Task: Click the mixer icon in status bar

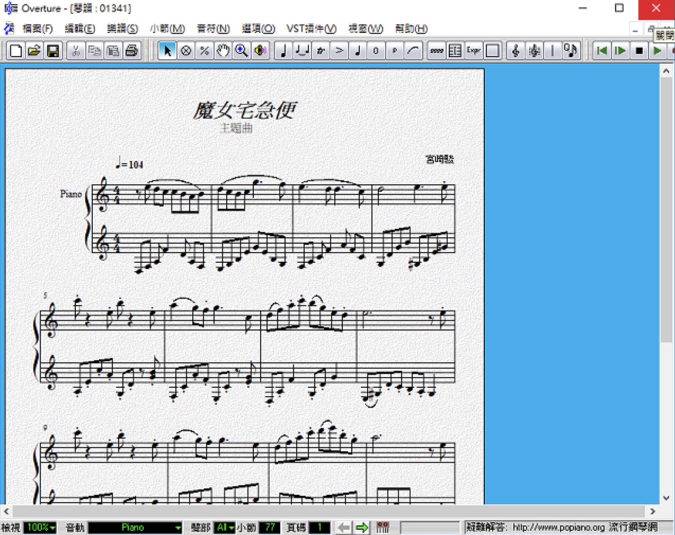Action: (383, 528)
